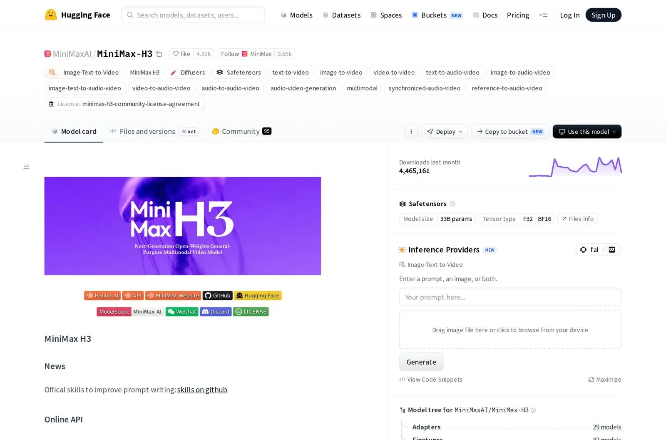Image resolution: width=666 pixels, height=440 pixels.
Task: Open Docs in the top navigation
Action: (485, 15)
